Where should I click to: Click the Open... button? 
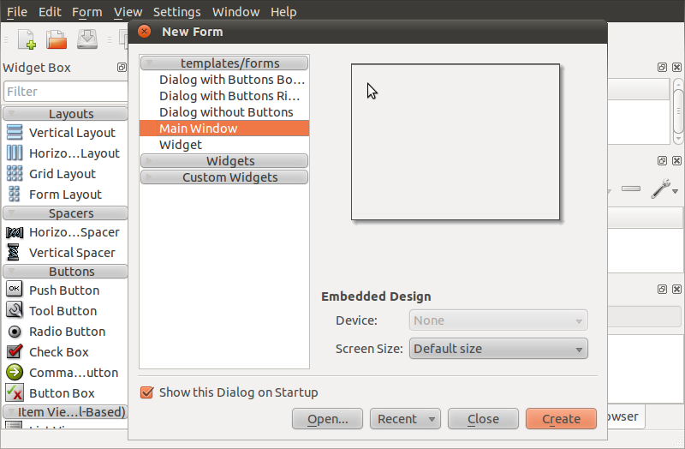click(x=328, y=419)
